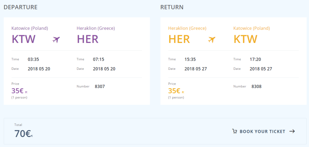Image resolution: width=309 pixels, height=147 pixels.
Task: Click the small purple arrow beside the departure price
Action: 26,92
